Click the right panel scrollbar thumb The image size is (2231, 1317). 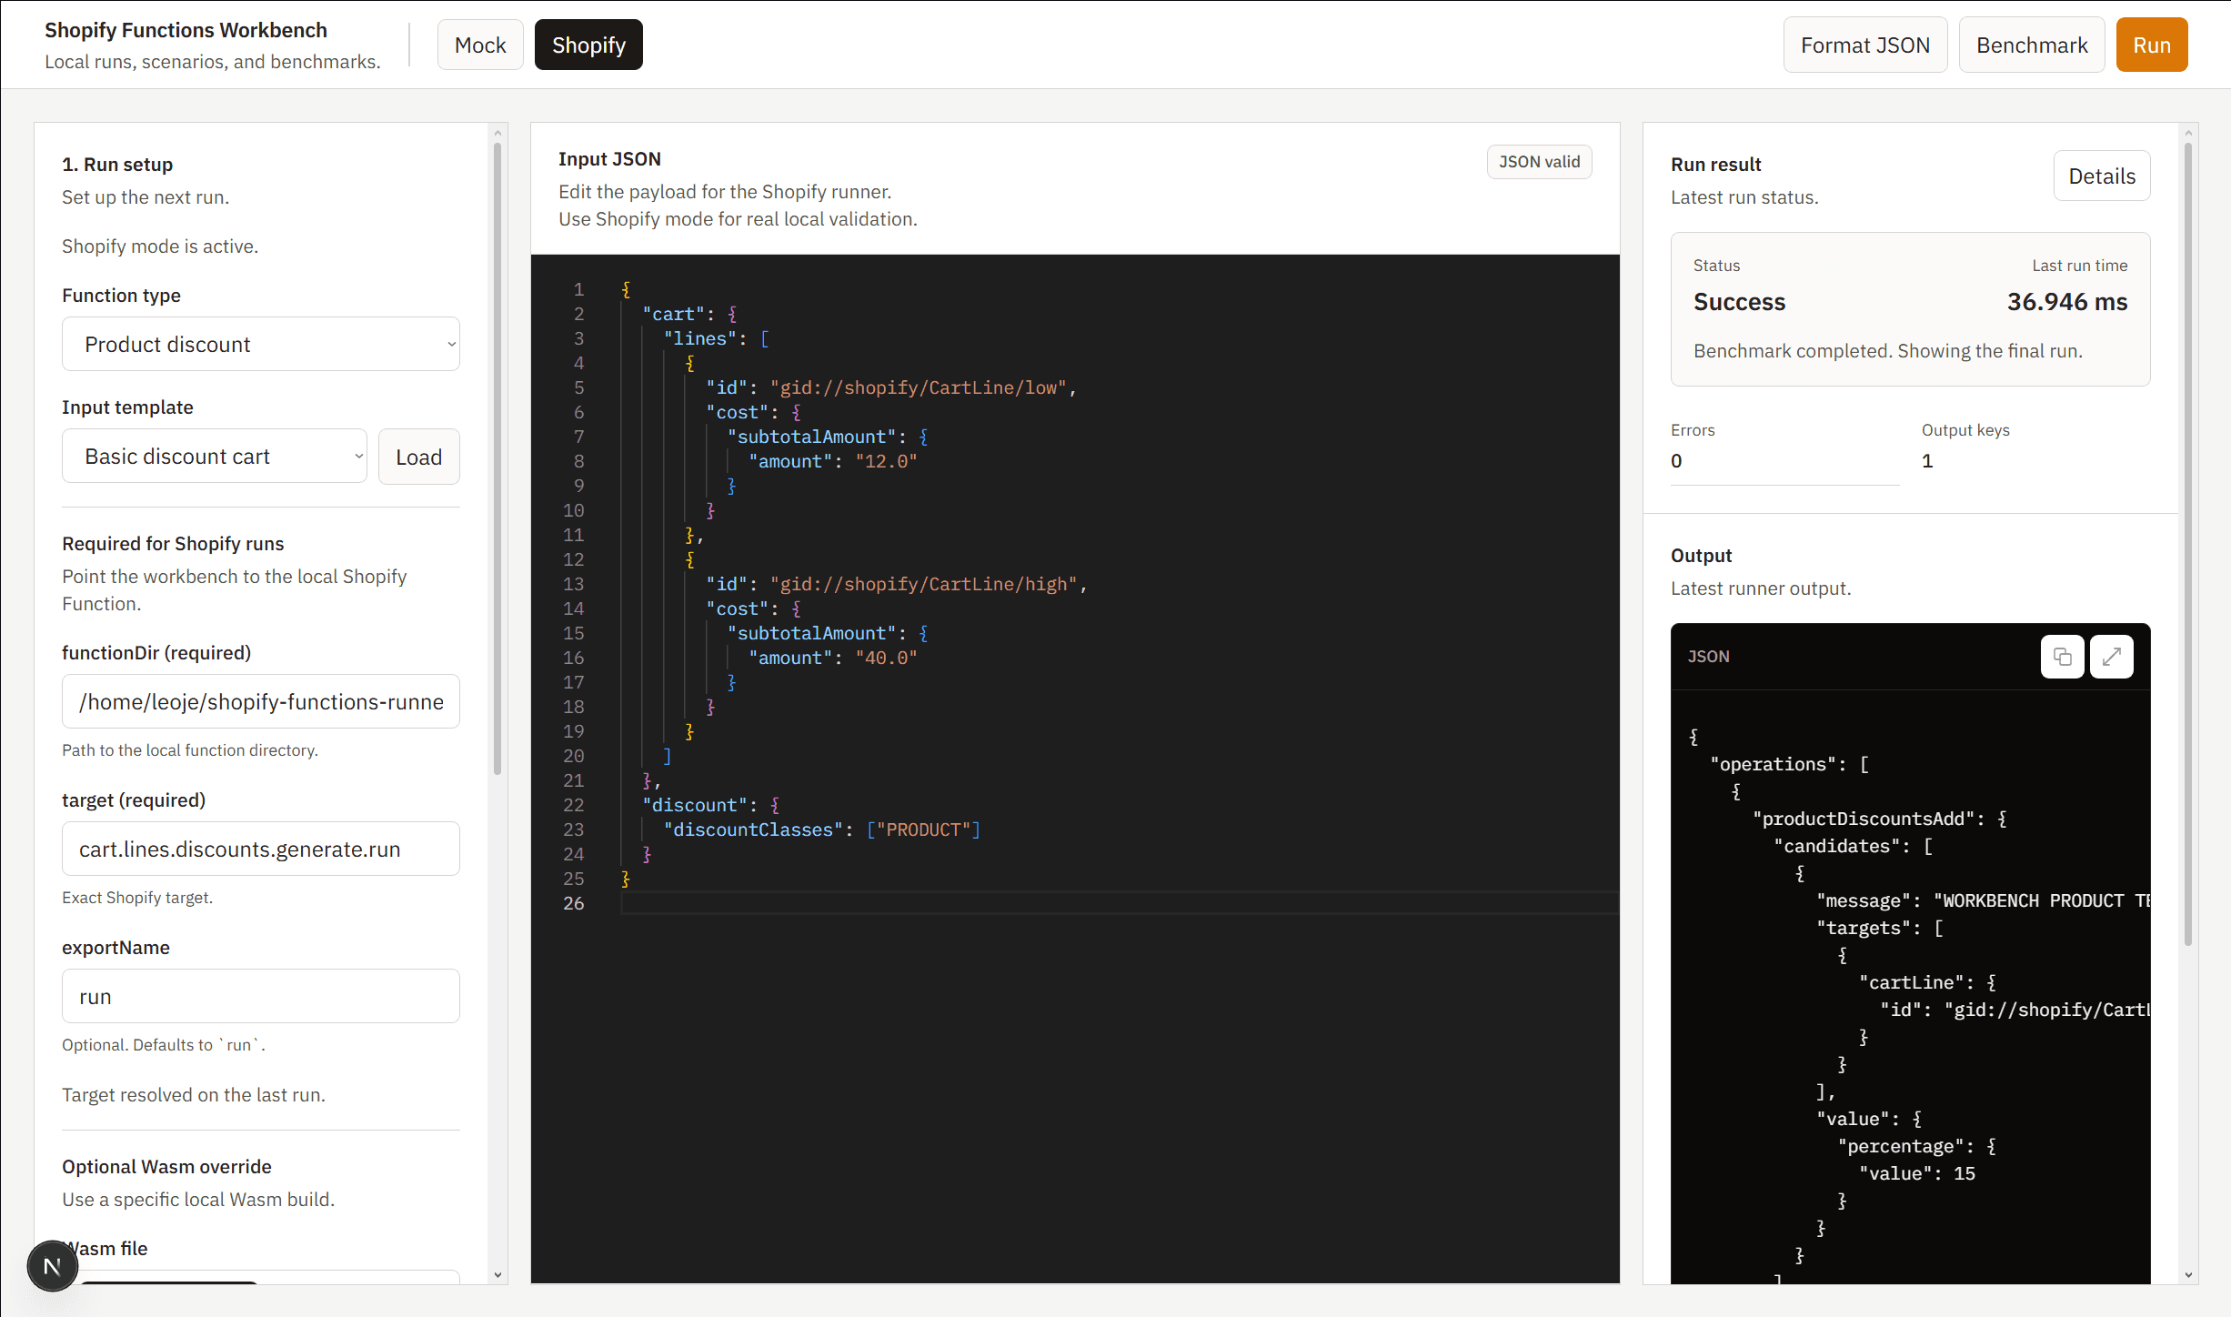[x=2188, y=543]
